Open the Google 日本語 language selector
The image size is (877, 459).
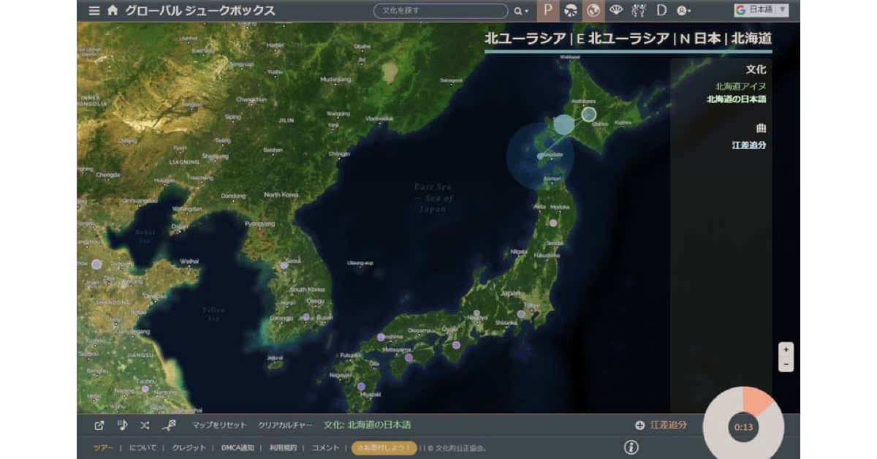pyautogui.click(x=761, y=10)
